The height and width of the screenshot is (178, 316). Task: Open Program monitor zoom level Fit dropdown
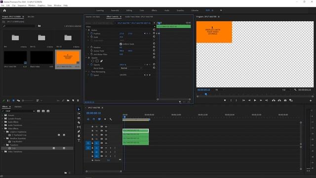220,90
